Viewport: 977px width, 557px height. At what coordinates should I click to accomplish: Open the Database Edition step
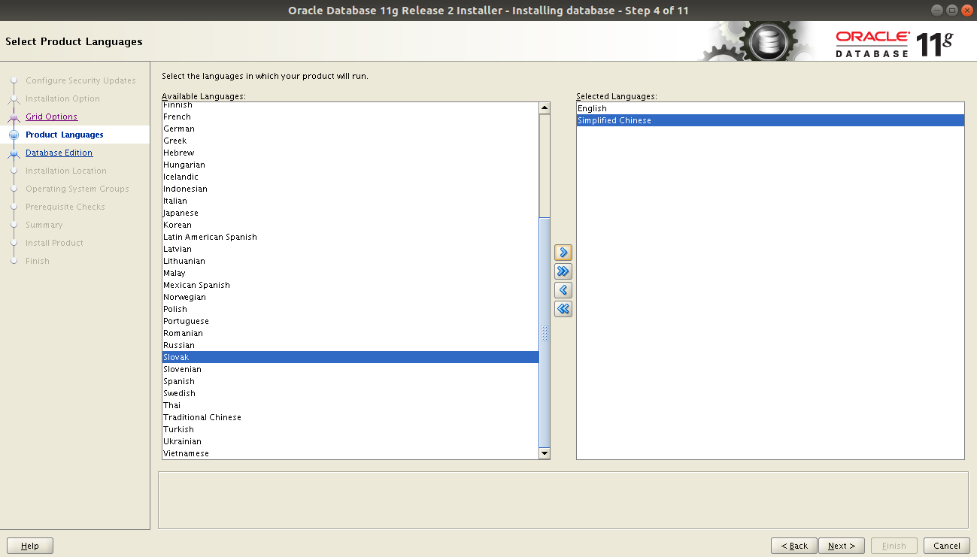59,153
